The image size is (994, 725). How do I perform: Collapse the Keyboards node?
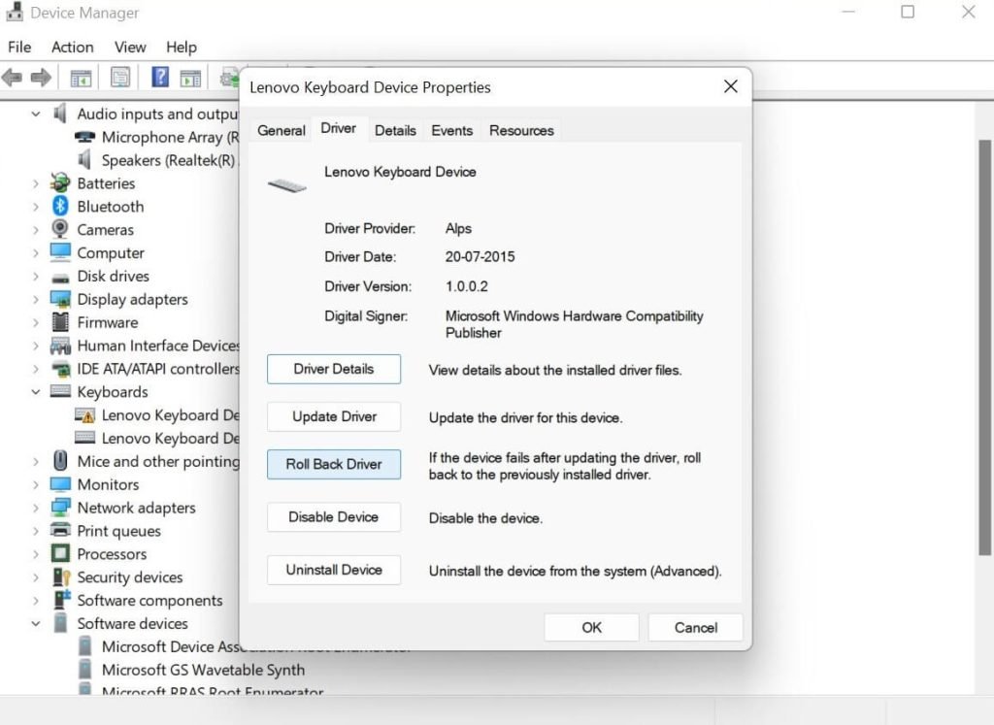coord(36,392)
